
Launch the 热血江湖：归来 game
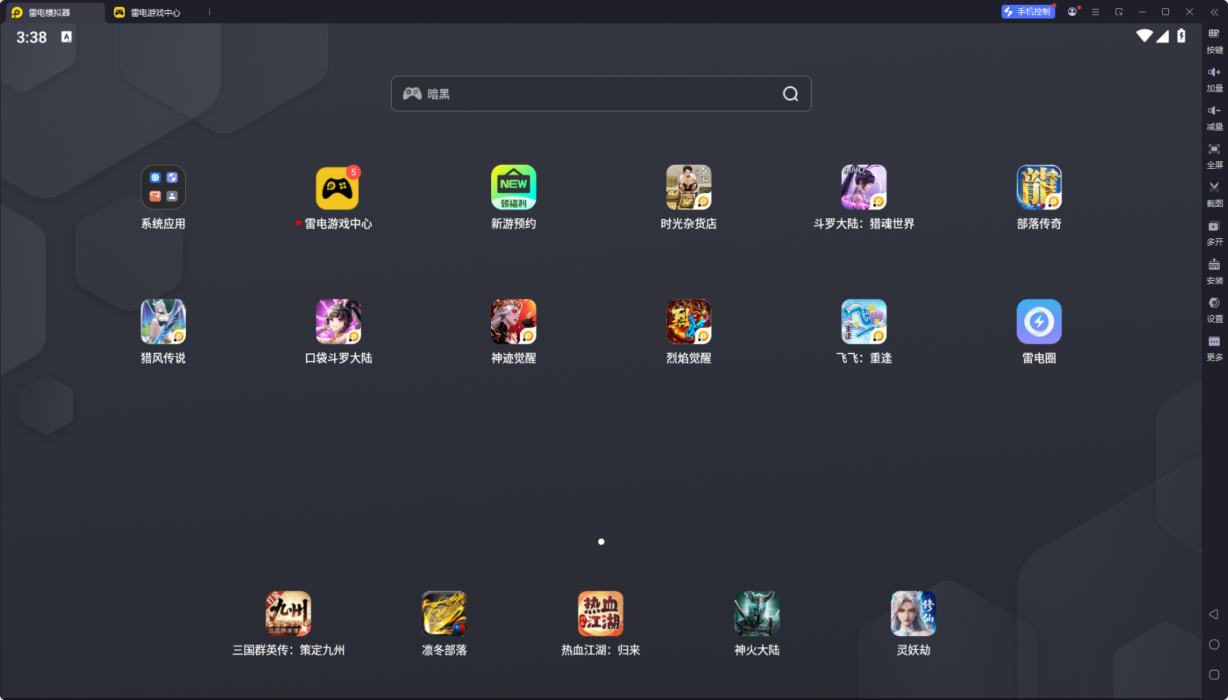[x=600, y=614]
